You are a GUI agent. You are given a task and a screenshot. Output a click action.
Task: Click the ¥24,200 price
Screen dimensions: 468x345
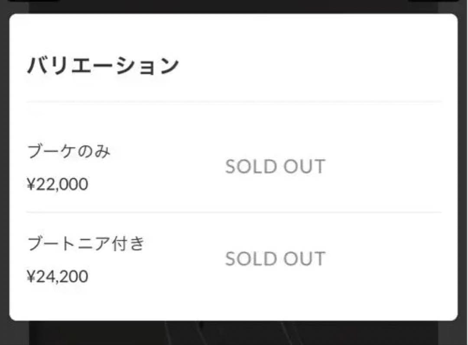pyautogui.click(x=57, y=276)
